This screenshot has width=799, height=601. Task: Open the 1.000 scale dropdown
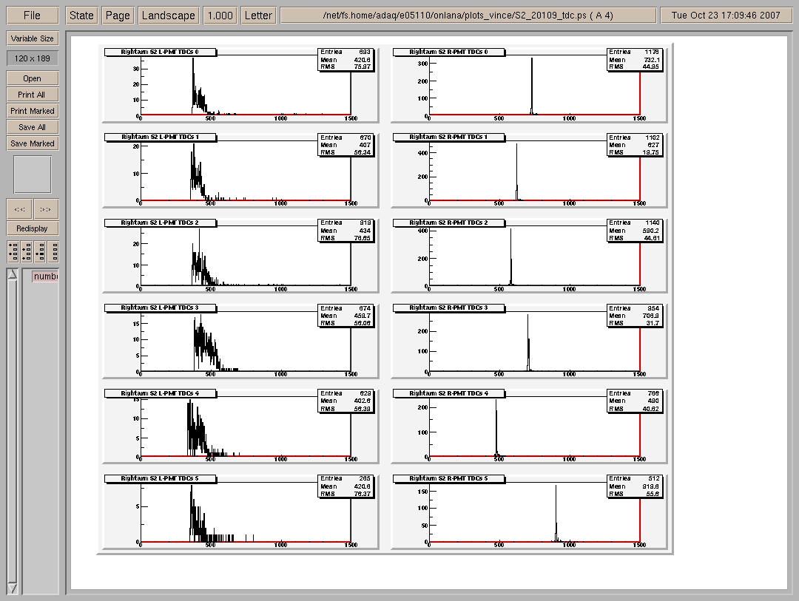(220, 16)
